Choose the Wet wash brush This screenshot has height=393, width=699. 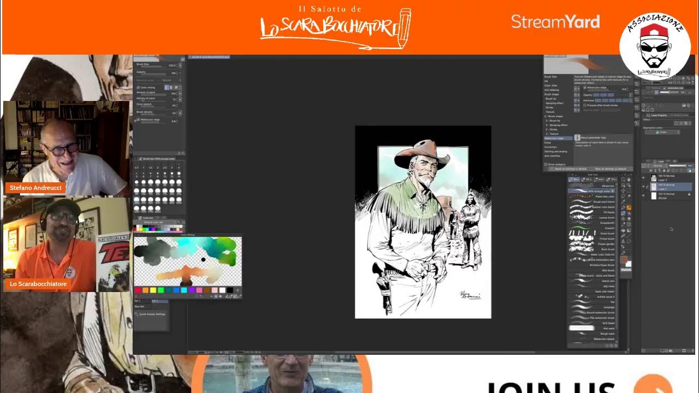click(x=591, y=328)
